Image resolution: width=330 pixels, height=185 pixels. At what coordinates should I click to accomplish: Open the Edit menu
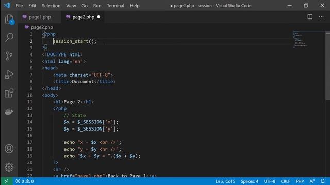pyautogui.click(x=32, y=6)
